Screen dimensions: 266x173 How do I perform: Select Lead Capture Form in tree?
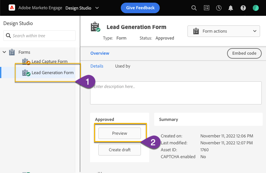point(50,62)
